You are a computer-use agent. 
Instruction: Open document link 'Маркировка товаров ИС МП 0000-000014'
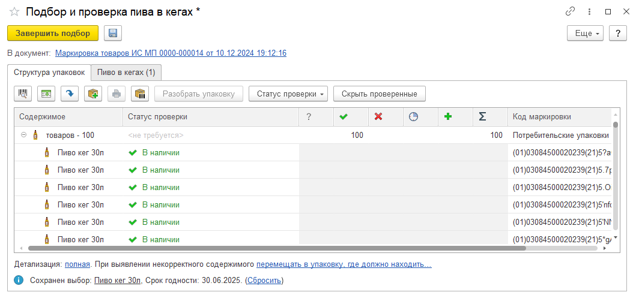[171, 53]
